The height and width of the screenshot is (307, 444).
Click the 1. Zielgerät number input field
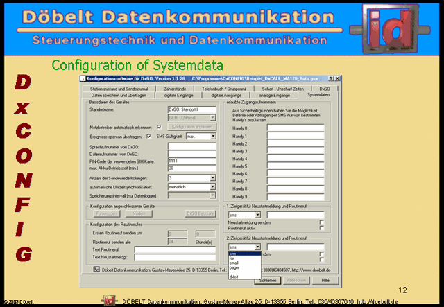(x=296, y=215)
